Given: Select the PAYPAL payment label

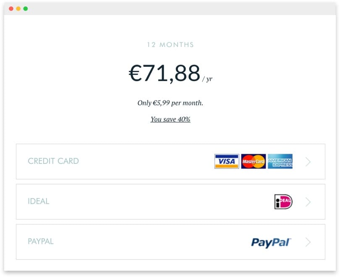Looking at the screenshot, I should click(41, 241).
